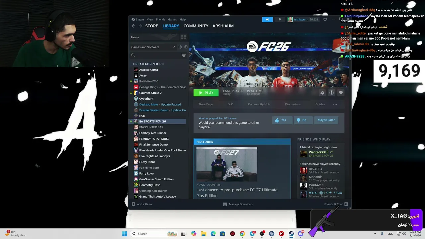
Task: Go to the STORE tab
Action: point(152,26)
